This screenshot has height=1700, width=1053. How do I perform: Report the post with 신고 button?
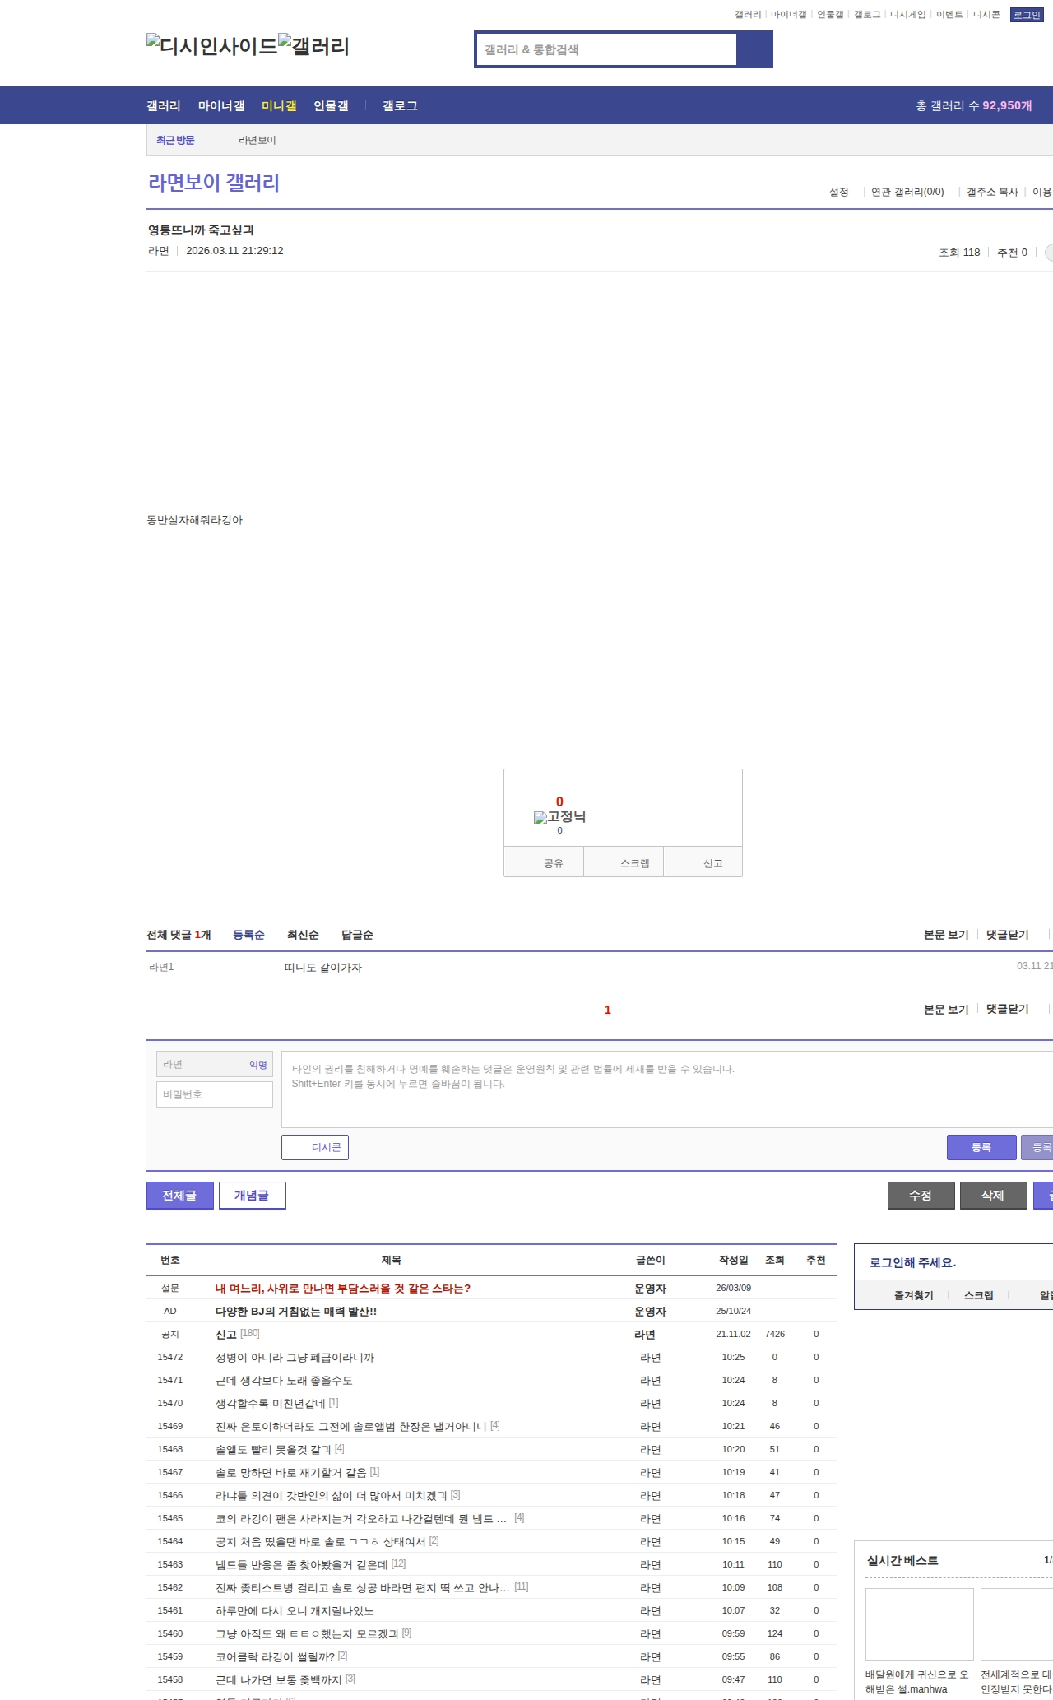pyautogui.click(x=712, y=863)
